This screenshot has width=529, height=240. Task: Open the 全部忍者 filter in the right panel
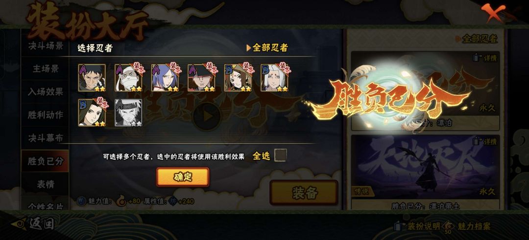click(x=477, y=39)
